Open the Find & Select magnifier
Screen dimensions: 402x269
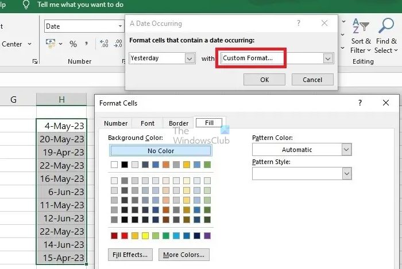pyautogui.click(x=386, y=27)
